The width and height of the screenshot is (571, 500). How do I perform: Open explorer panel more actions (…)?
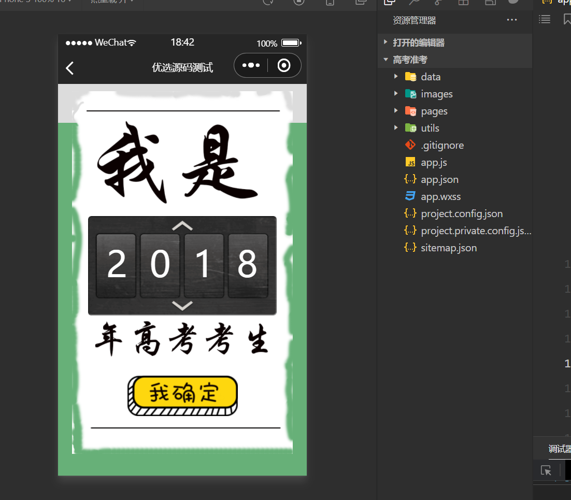coord(511,20)
